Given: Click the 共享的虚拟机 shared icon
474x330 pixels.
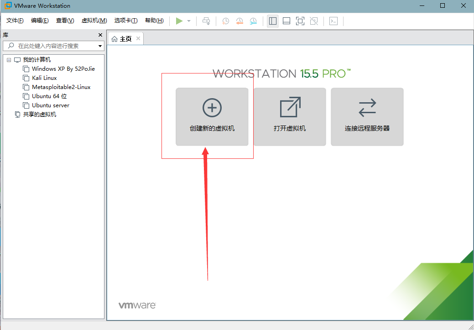Looking at the screenshot, I should pos(17,115).
